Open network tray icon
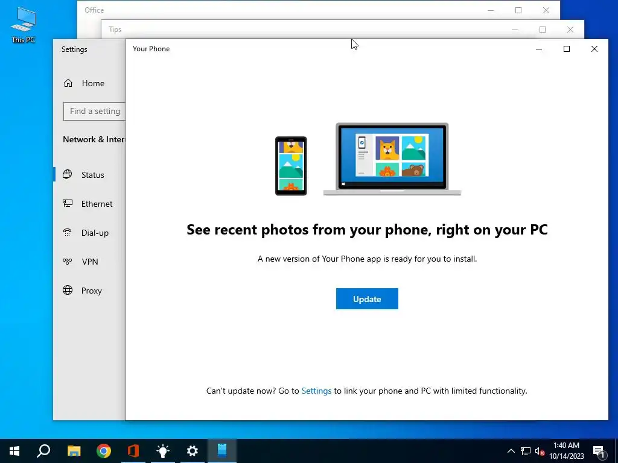The height and width of the screenshot is (463, 618). point(526,451)
